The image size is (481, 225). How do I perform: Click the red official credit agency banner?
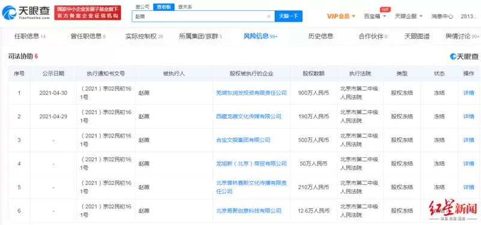[x=88, y=13]
